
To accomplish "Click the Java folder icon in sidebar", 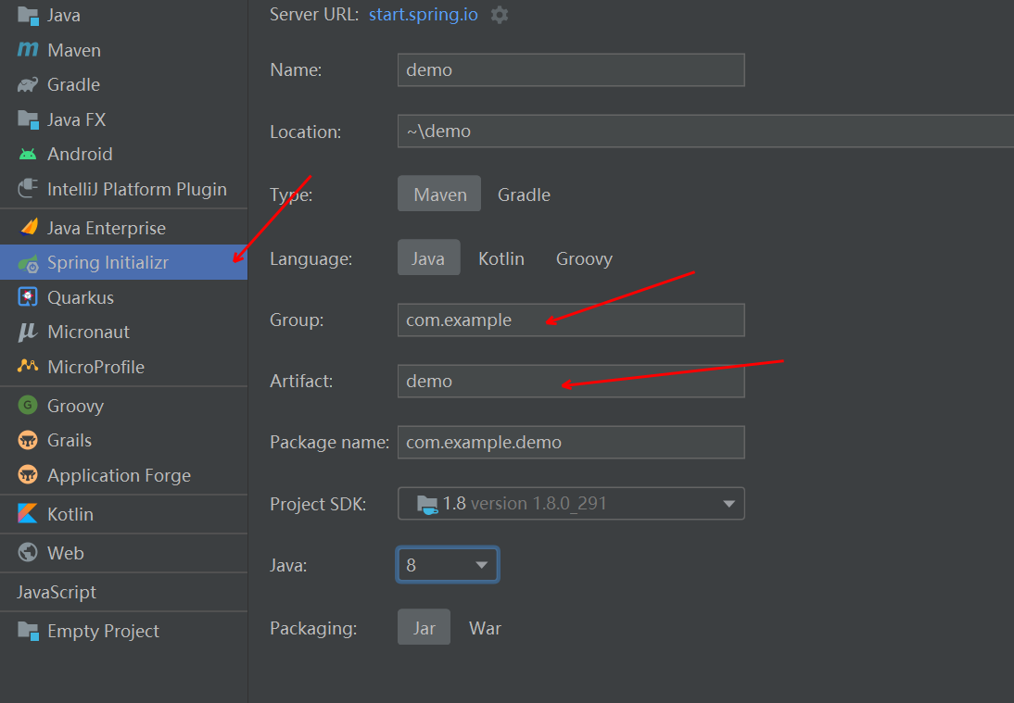I will [28, 16].
